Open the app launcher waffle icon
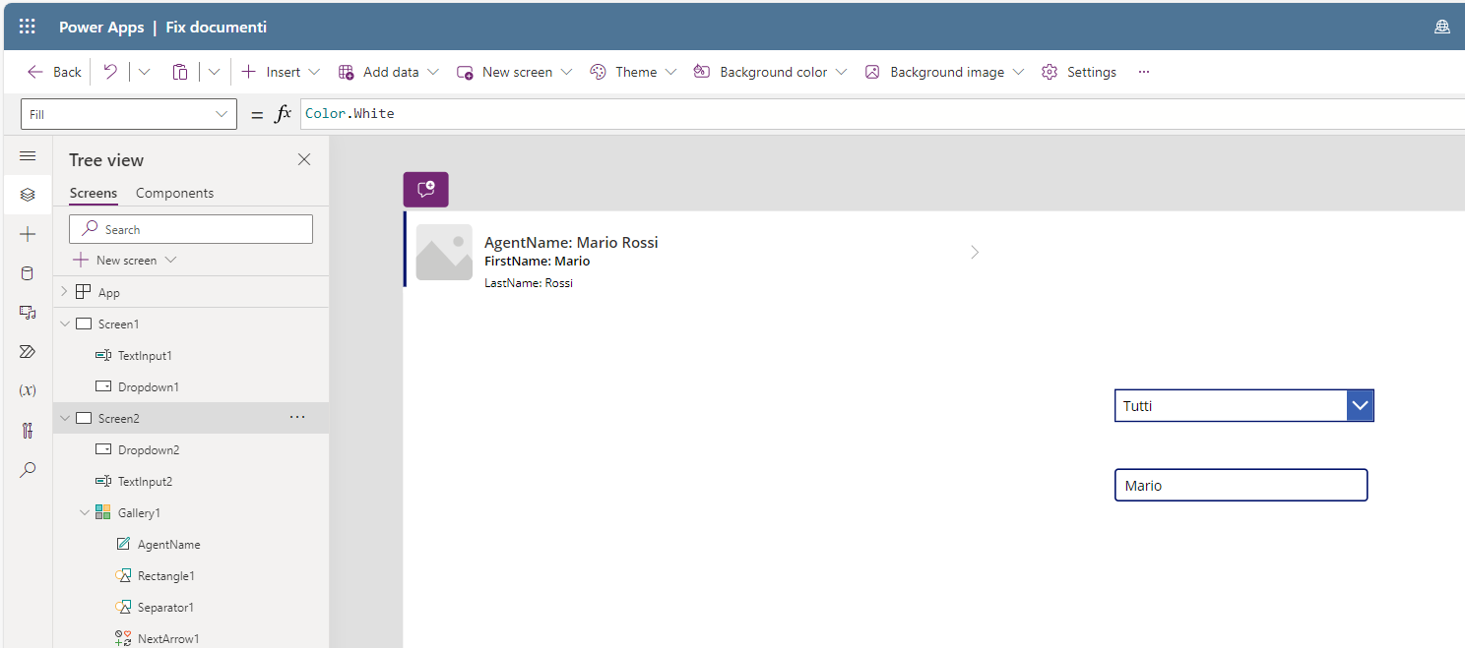This screenshot has height=648, width=1465. tap(28, 27)
